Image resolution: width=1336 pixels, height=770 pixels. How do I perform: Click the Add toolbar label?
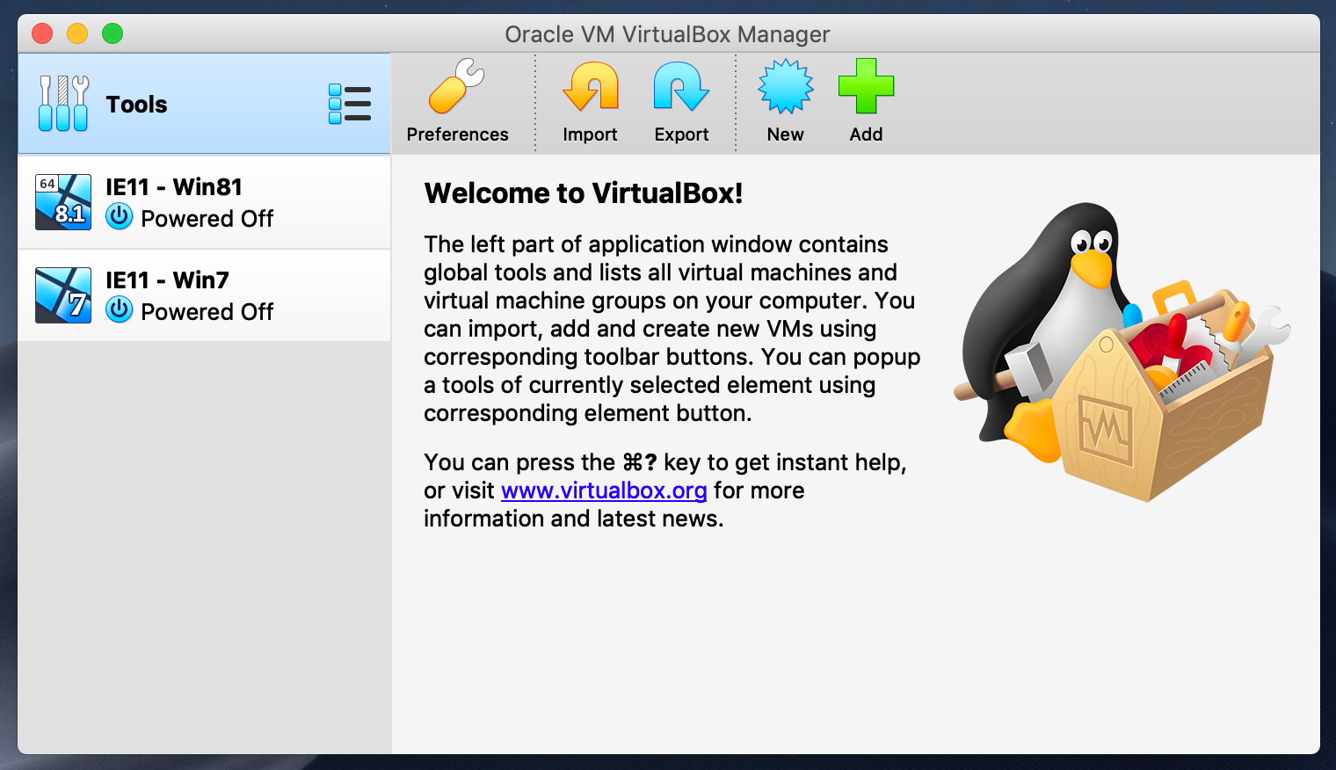pyautogui.click(x=866, y=134)
